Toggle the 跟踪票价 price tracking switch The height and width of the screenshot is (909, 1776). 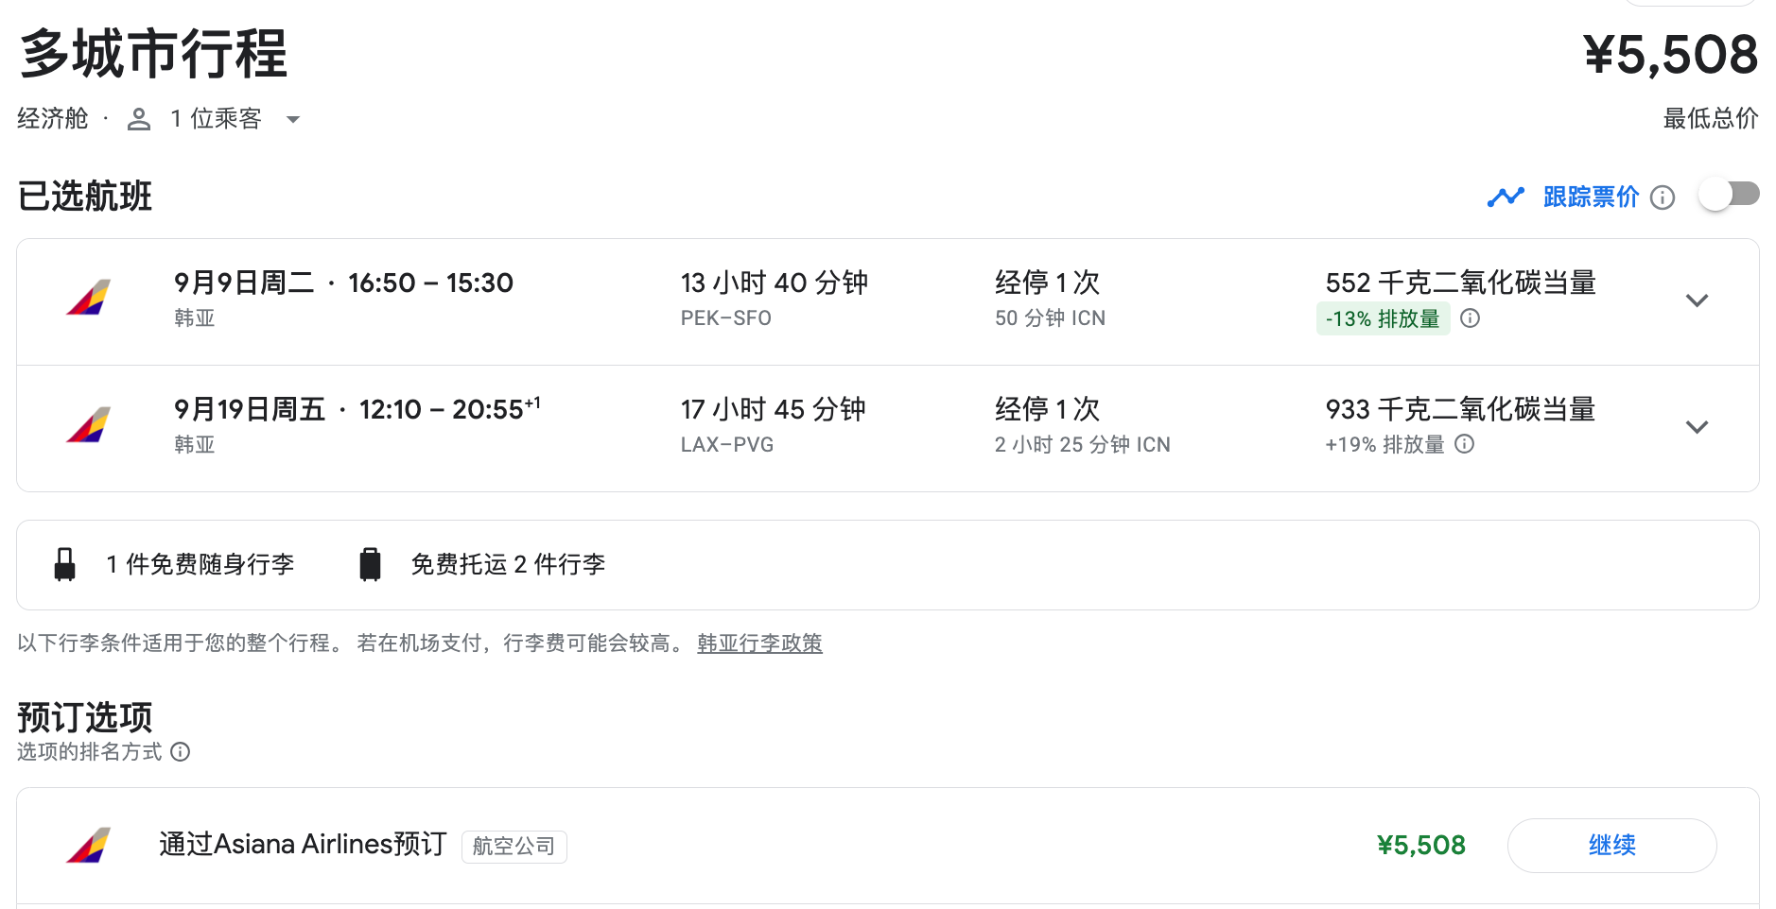click(x=1729, y=195)
